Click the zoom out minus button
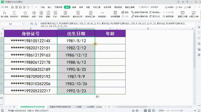 (x=168, y=111)
